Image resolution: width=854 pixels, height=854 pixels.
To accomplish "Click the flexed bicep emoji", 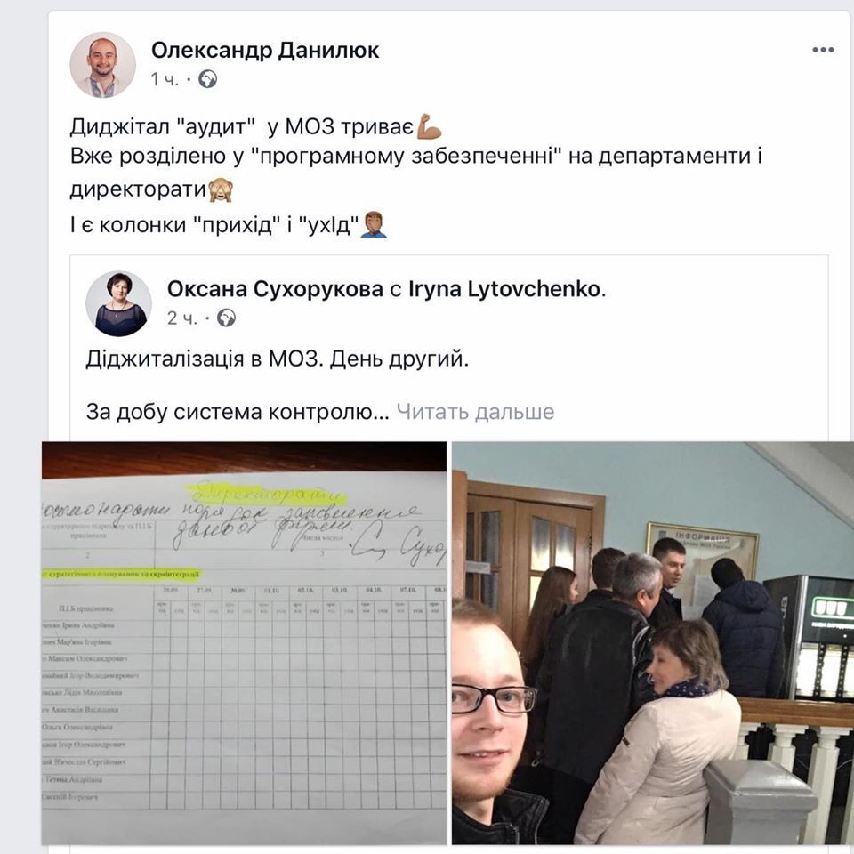I will coord(429,126).
